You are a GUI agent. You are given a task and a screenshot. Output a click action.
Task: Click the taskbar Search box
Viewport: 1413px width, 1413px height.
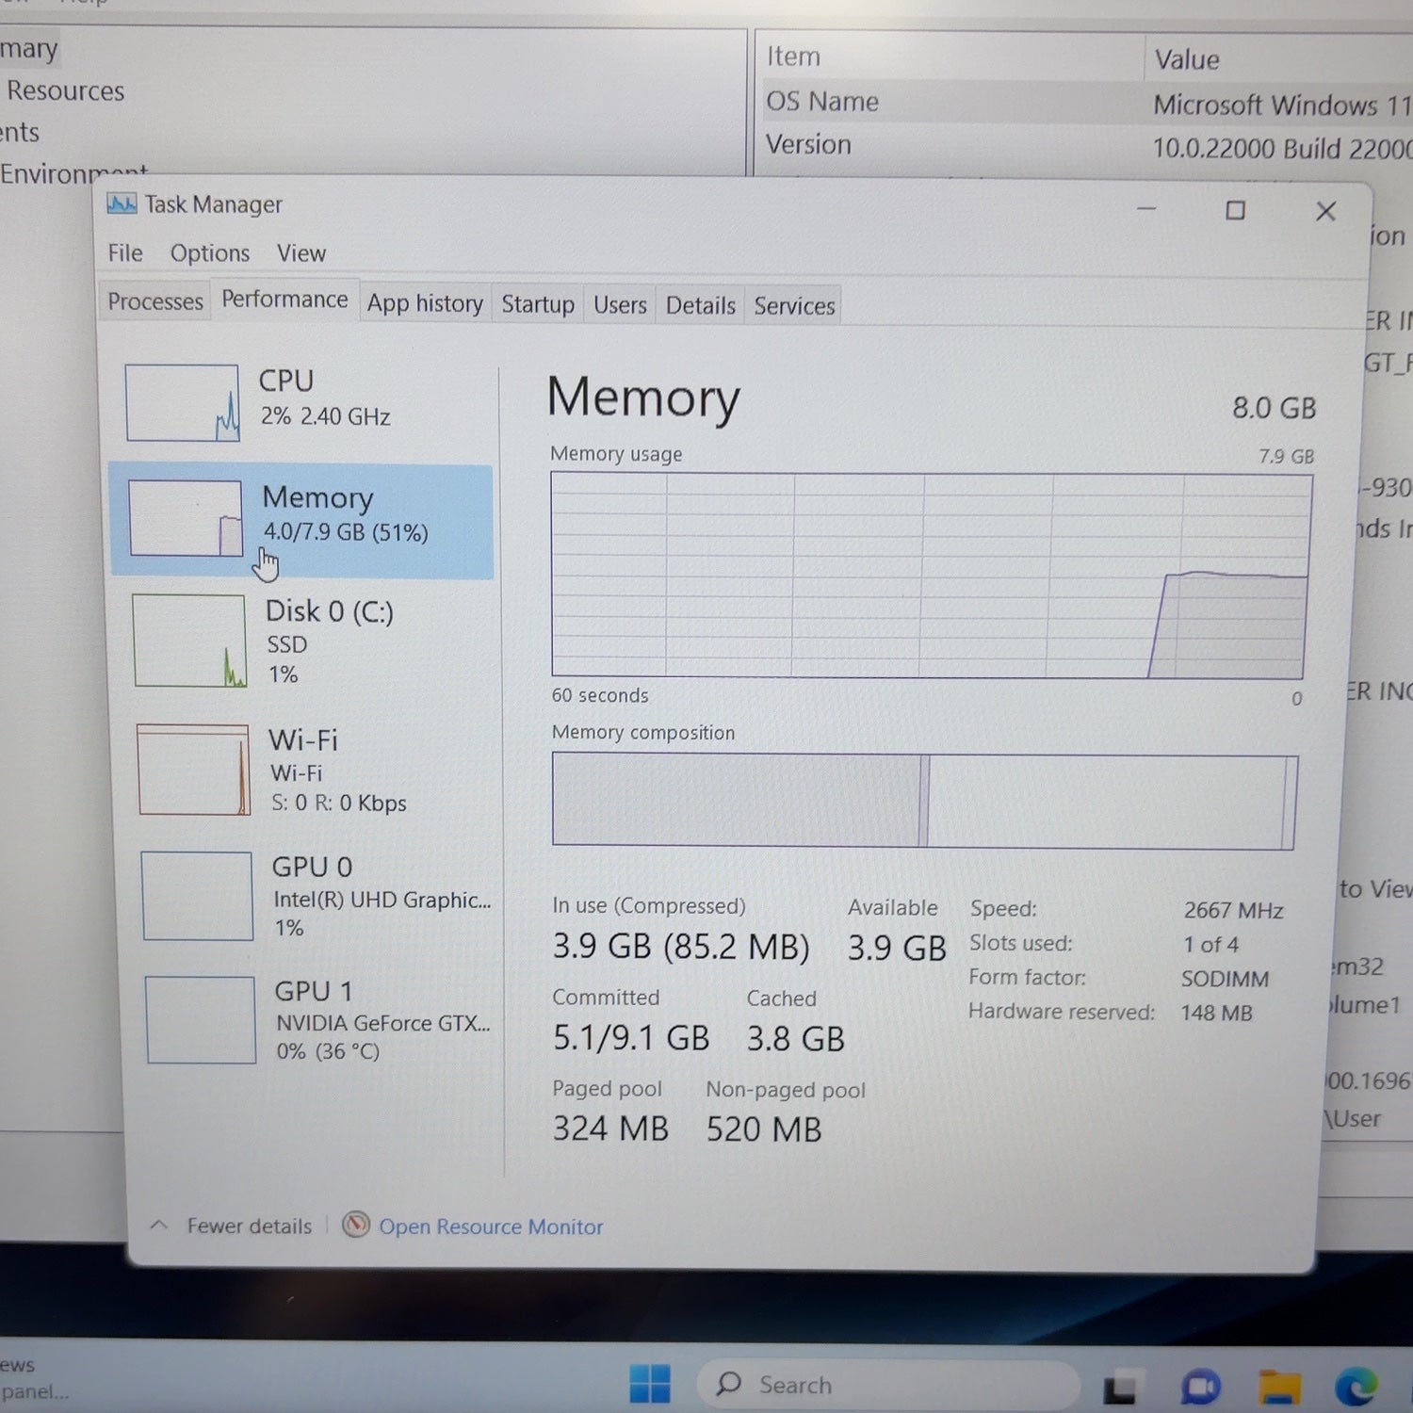(x=886, y=1384)
